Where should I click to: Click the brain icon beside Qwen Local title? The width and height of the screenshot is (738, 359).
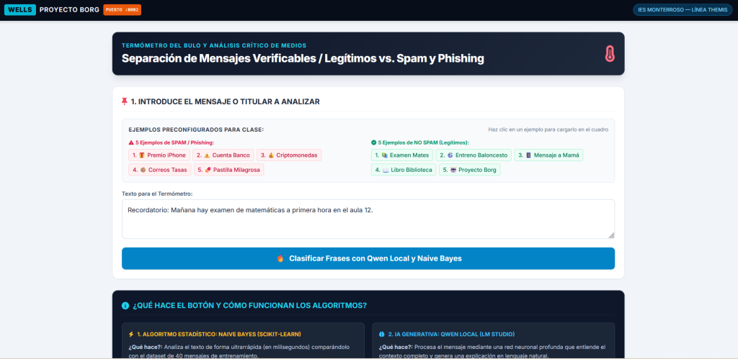coord(382,334)
